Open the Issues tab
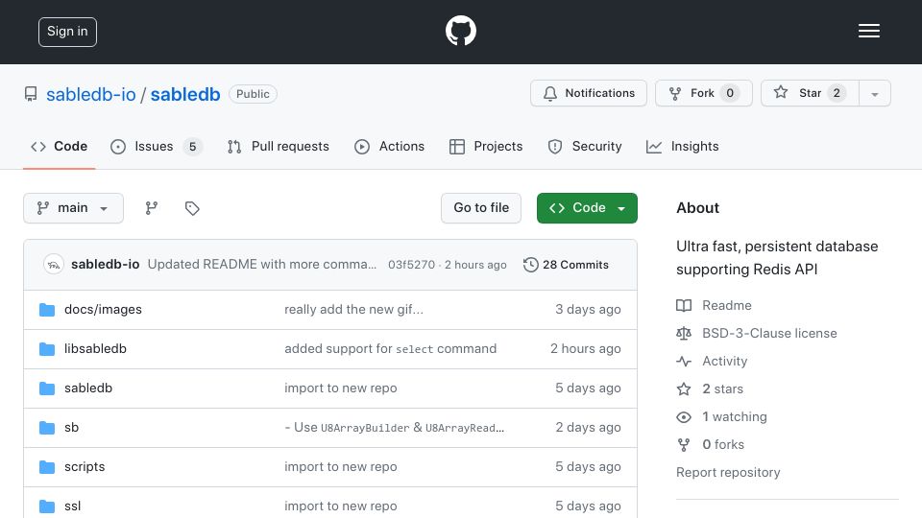Image resolution: width=922 pixels, height=518 pixels. [x=156, y=146]
